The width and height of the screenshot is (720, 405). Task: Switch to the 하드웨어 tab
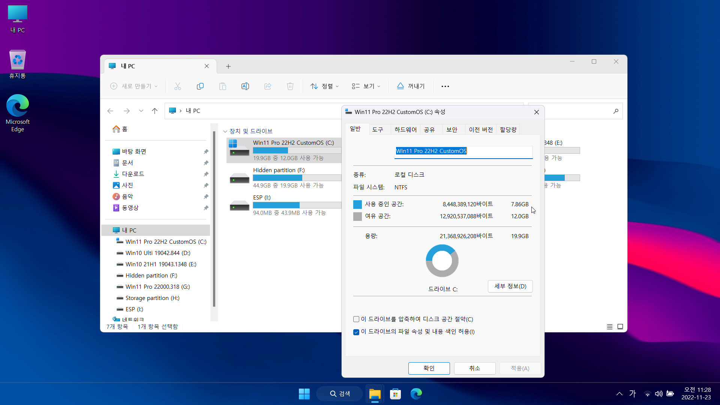(405, 130)
